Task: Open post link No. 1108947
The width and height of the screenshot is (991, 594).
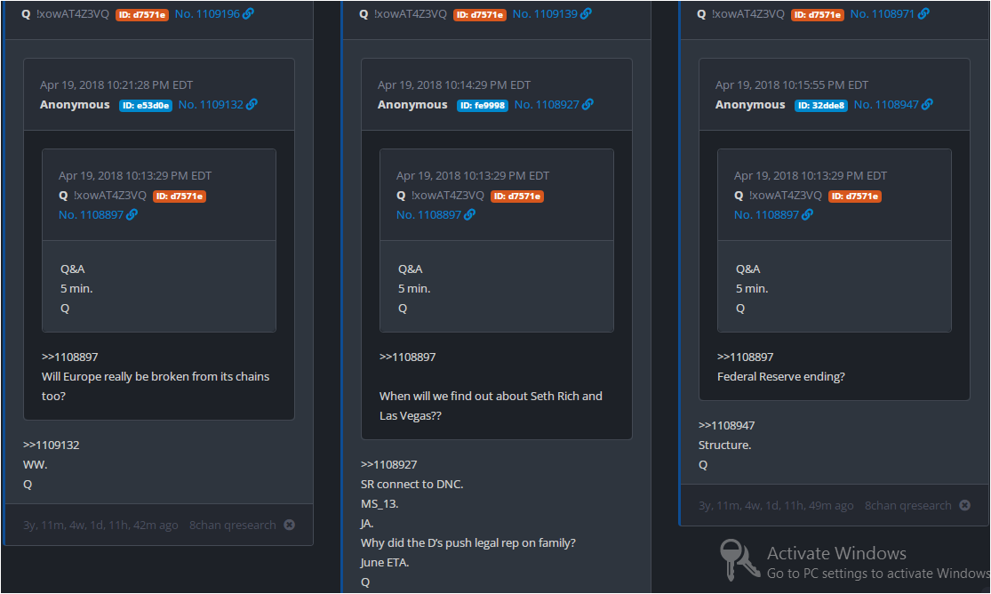Action: tap(886, 104)
